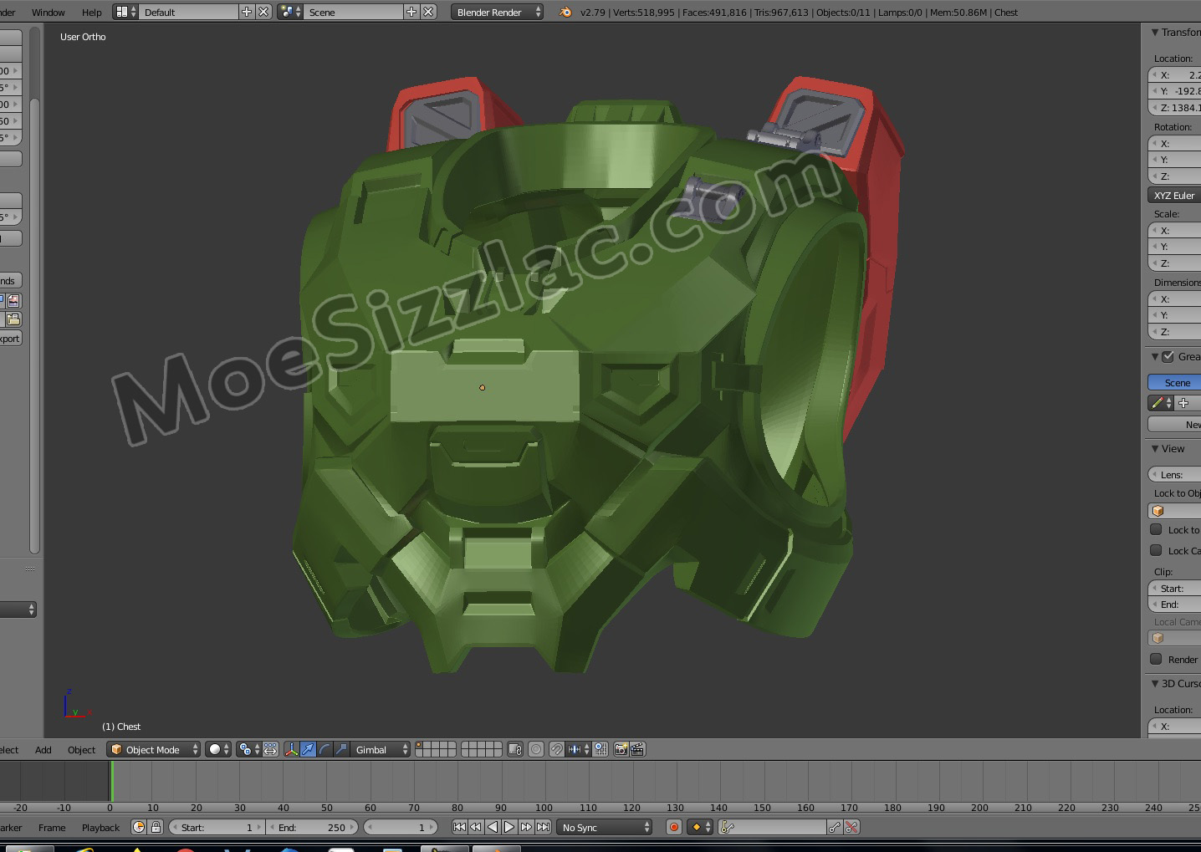Open the Help menu
The width and height of the screenshot is (1201, 852).
(x=91, y=13)
